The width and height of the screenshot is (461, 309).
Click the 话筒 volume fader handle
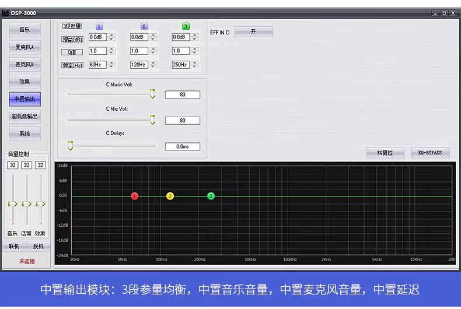coord(26,204)
